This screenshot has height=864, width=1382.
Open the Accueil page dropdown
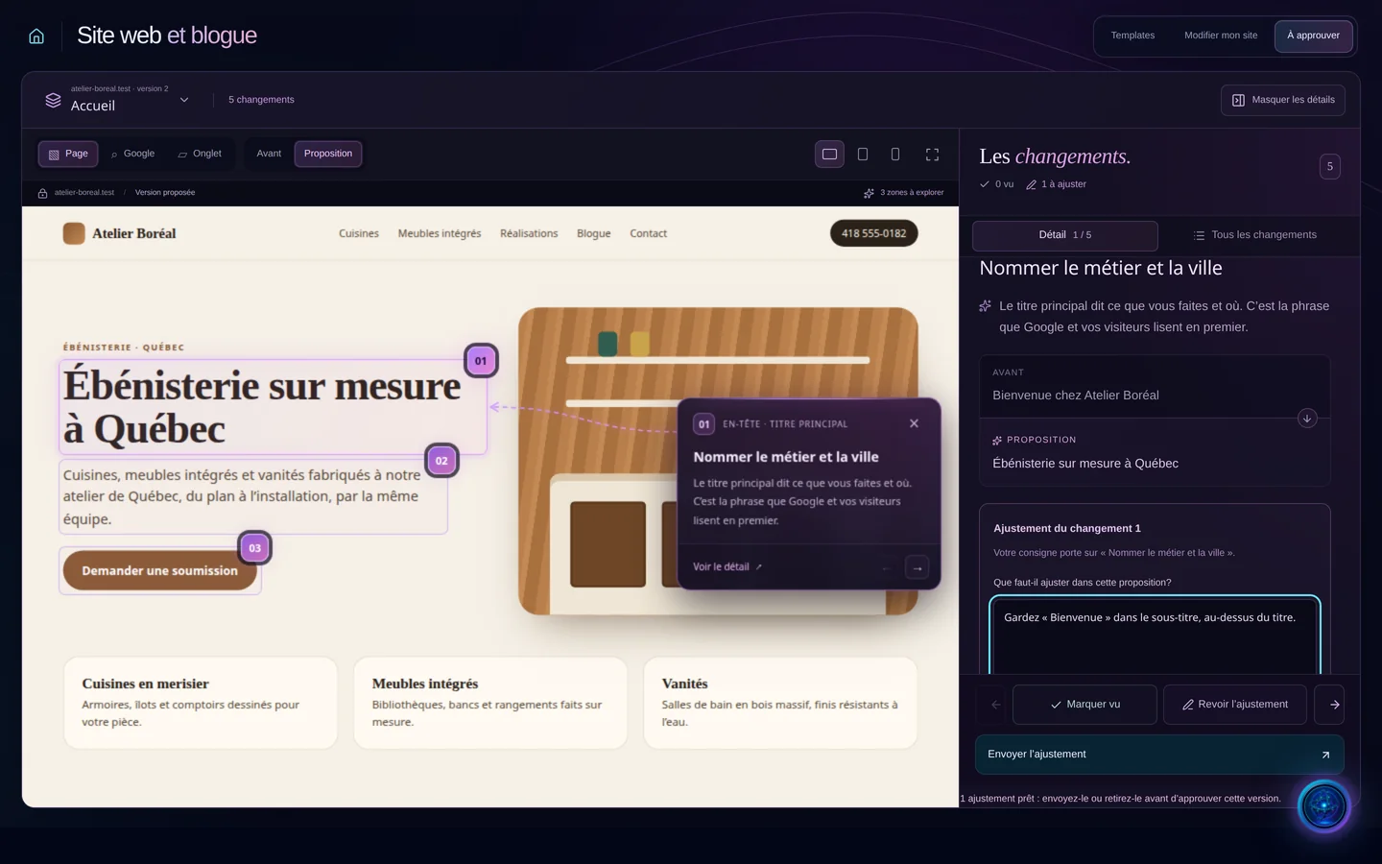click(117, 100)
